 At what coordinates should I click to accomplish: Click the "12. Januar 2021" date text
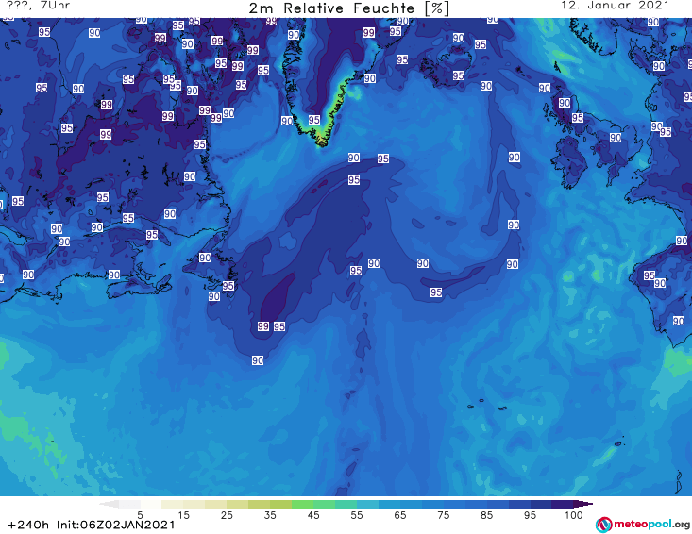point(615,6)
